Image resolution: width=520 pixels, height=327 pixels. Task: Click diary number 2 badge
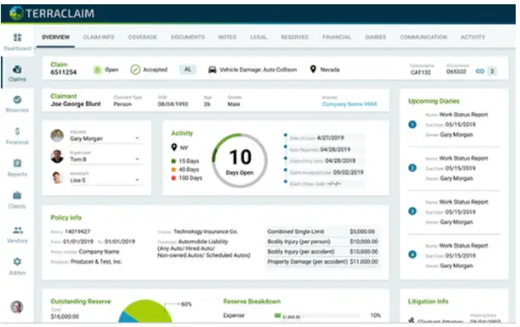[x=412, y=168]
